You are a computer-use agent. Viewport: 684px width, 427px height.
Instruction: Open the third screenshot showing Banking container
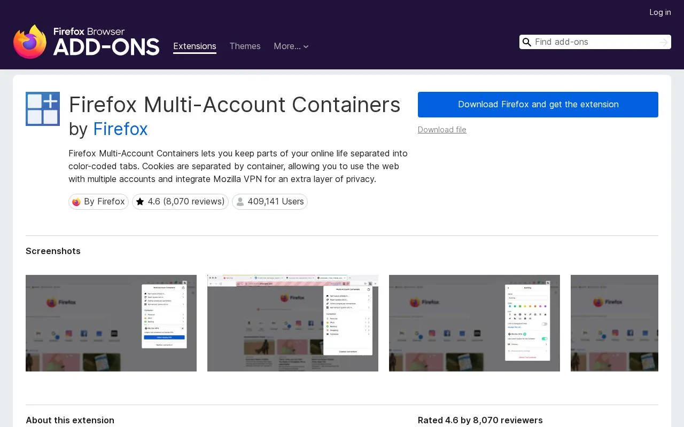475,323
